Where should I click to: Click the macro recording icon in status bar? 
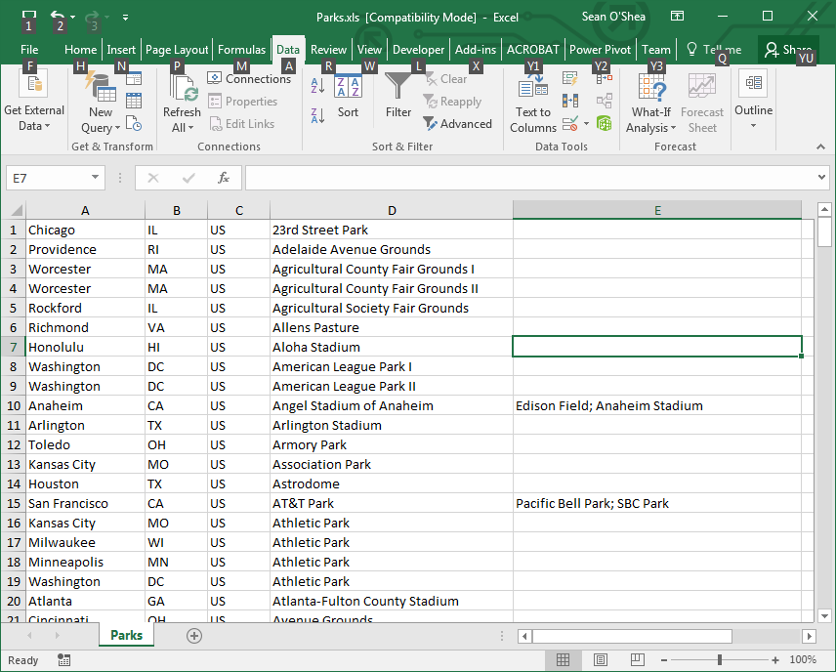coord(64,660)
